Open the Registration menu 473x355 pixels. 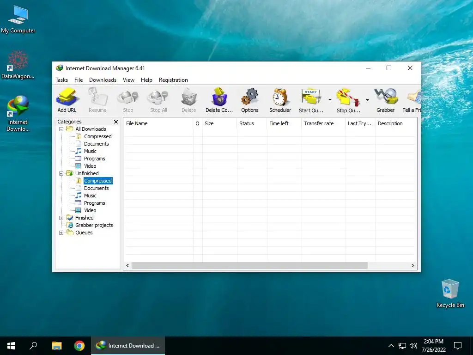click(x=174, y=80)
